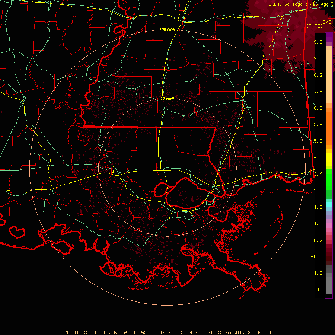Click the TH label on the scale

click(x=320, y=290)
